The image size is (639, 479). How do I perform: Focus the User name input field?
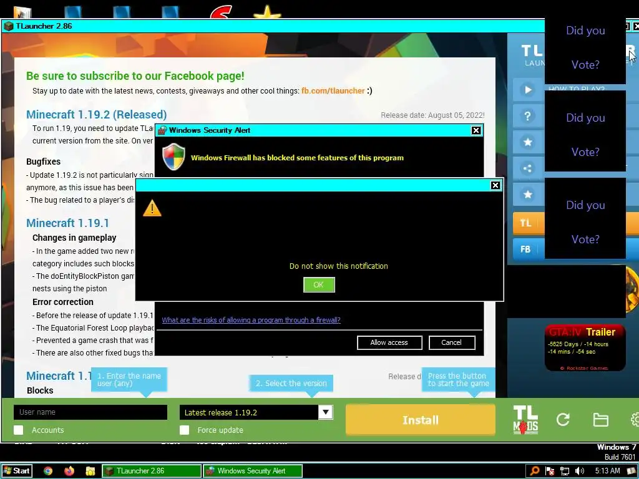(90, 412)
